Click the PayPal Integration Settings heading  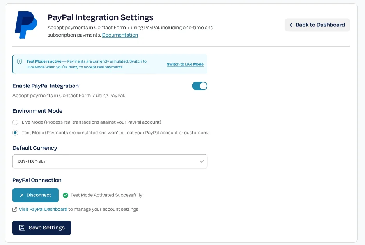pos(100,17)
